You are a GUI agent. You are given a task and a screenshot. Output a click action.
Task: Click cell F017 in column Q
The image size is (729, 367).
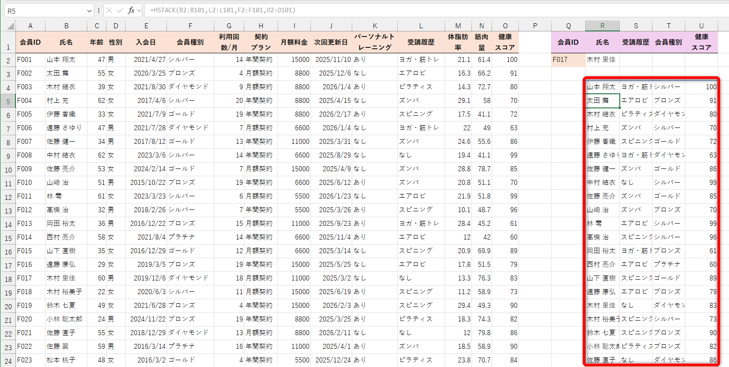(x=568, y=60)
